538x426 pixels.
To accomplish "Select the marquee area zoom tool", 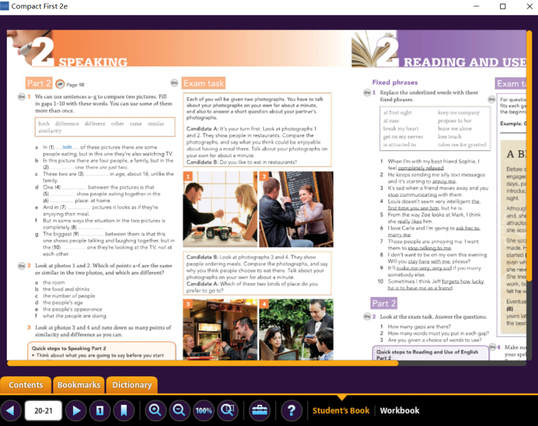I will coord(228,411).
